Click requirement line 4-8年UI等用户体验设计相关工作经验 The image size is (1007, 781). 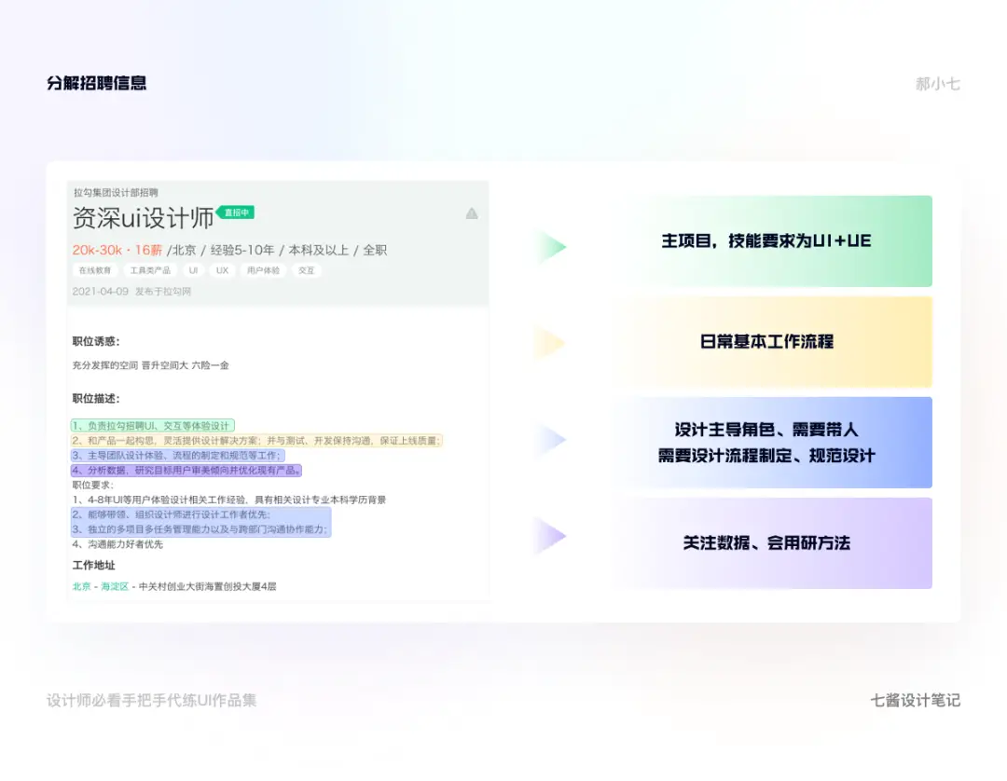(229, 500)
